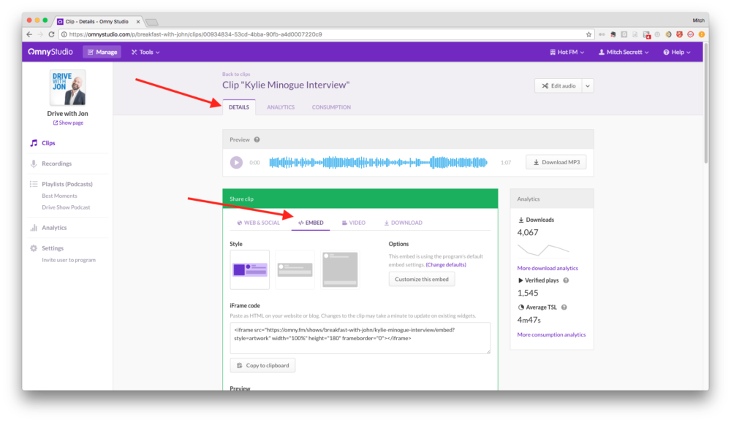Open the Drive Show Podcast playlist
Viewport: 731px width, 422px height.
(66, 207)
